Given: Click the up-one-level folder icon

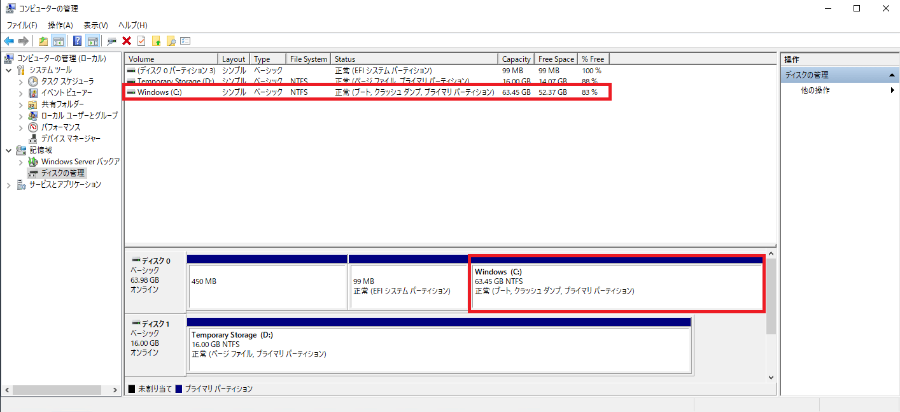Looking at the screenshot, I should (43, 41).
